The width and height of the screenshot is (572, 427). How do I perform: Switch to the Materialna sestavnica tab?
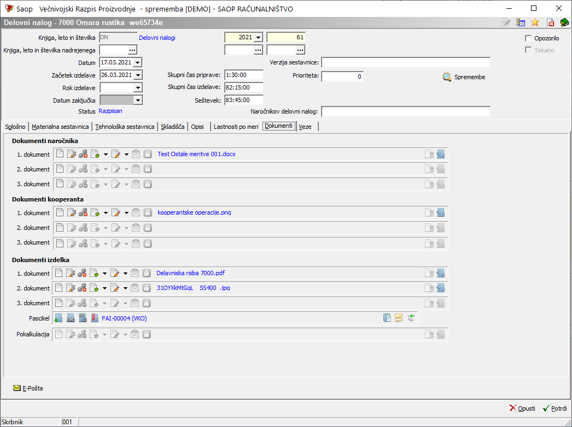click(x=60, y=127)
